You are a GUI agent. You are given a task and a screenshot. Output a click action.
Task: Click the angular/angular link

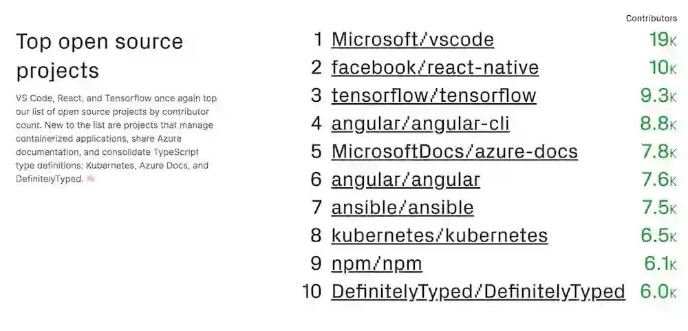click(x=405, y=180)
